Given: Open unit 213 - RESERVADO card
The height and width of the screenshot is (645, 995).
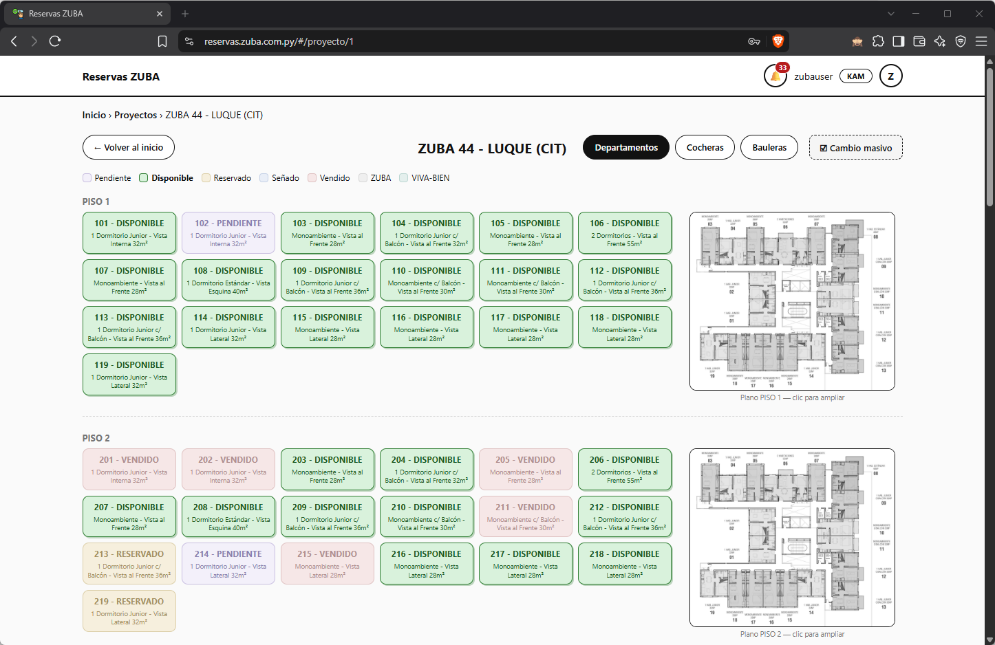Looking at the screenshot, I should 129,563.
